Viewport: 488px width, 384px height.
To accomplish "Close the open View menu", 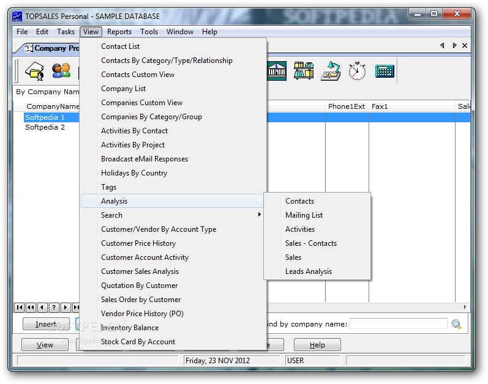I will 91,32.
